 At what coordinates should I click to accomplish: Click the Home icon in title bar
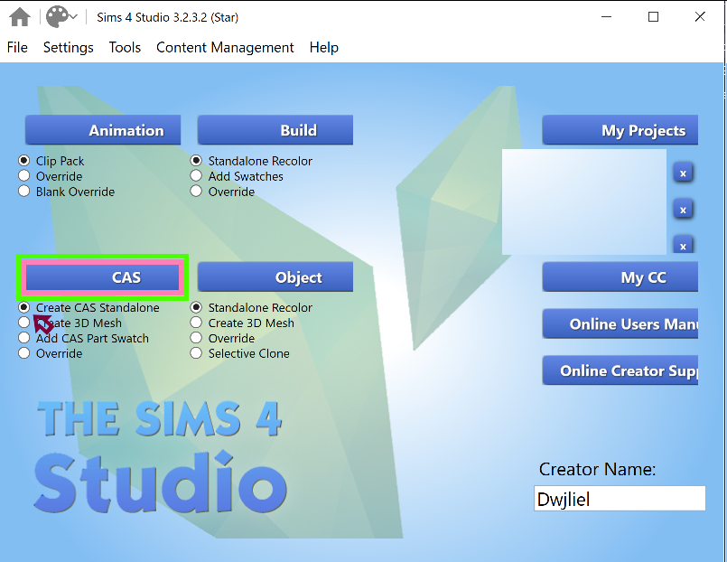tap(20, 17)
